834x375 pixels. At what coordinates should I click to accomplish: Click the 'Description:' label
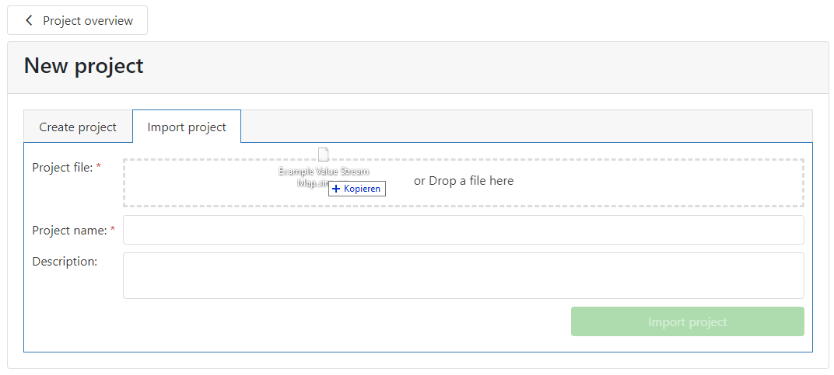click(65, 262)
